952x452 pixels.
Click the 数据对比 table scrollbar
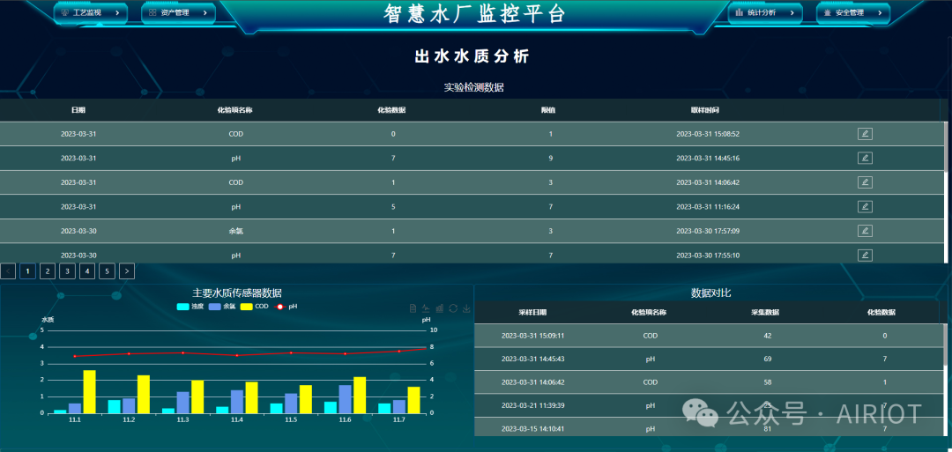click(946, 345)
